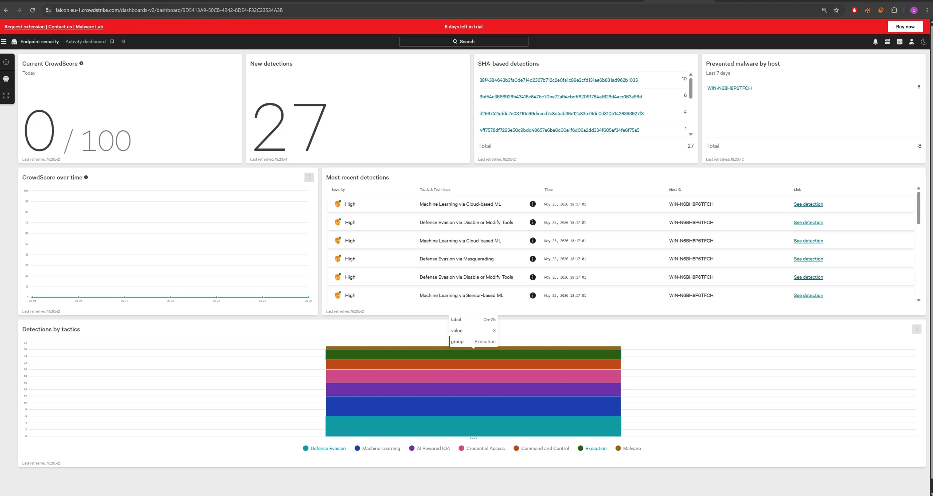Go back in the browser
The image size is (933, 496).
click(6, 10)
